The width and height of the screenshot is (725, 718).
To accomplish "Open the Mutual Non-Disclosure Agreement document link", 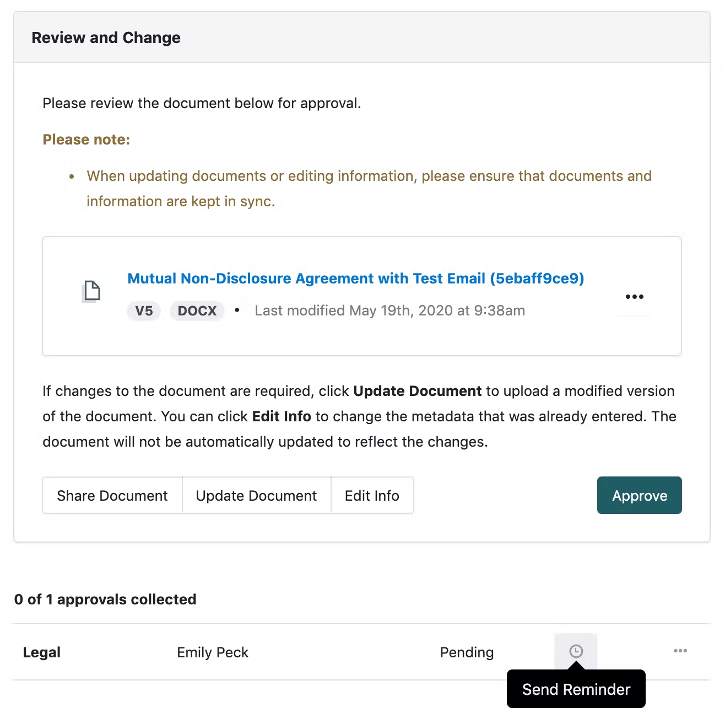I will 355,278.
